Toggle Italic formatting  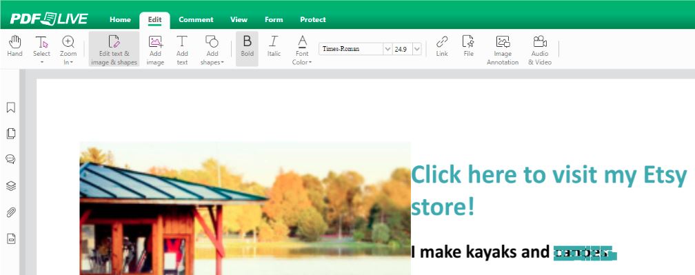tap(274, 46)
